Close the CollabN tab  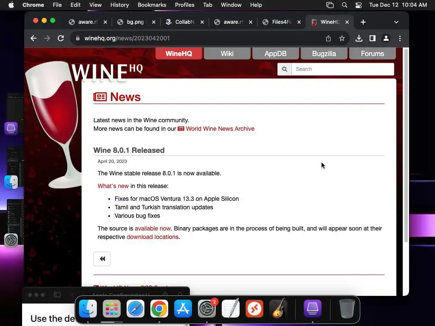(202, 22)
